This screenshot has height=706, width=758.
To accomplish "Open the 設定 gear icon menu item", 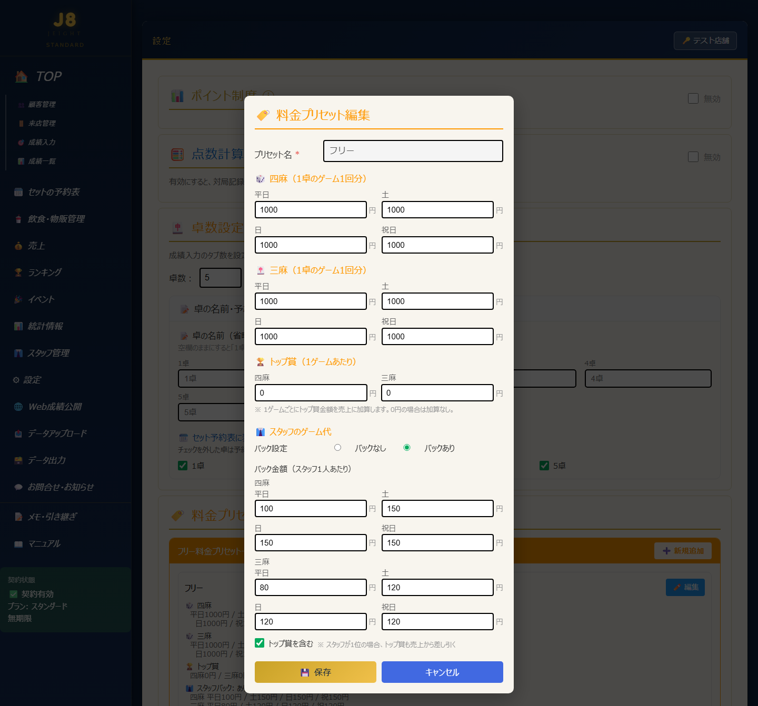I will tap(16, 380).
